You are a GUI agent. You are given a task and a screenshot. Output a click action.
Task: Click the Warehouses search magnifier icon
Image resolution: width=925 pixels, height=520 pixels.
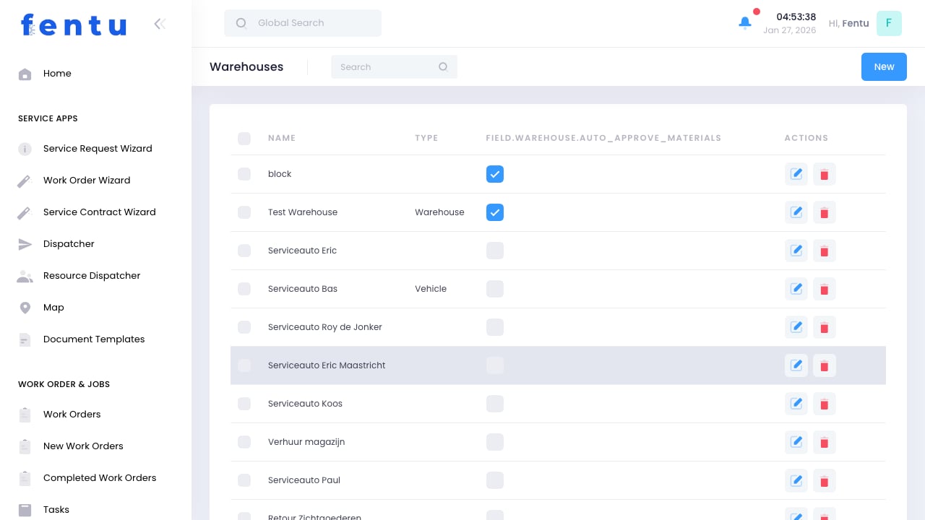tap(443, 66)
